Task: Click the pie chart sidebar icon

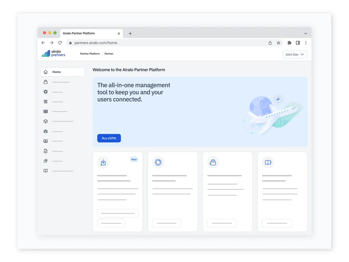Action: pos(46,161)
